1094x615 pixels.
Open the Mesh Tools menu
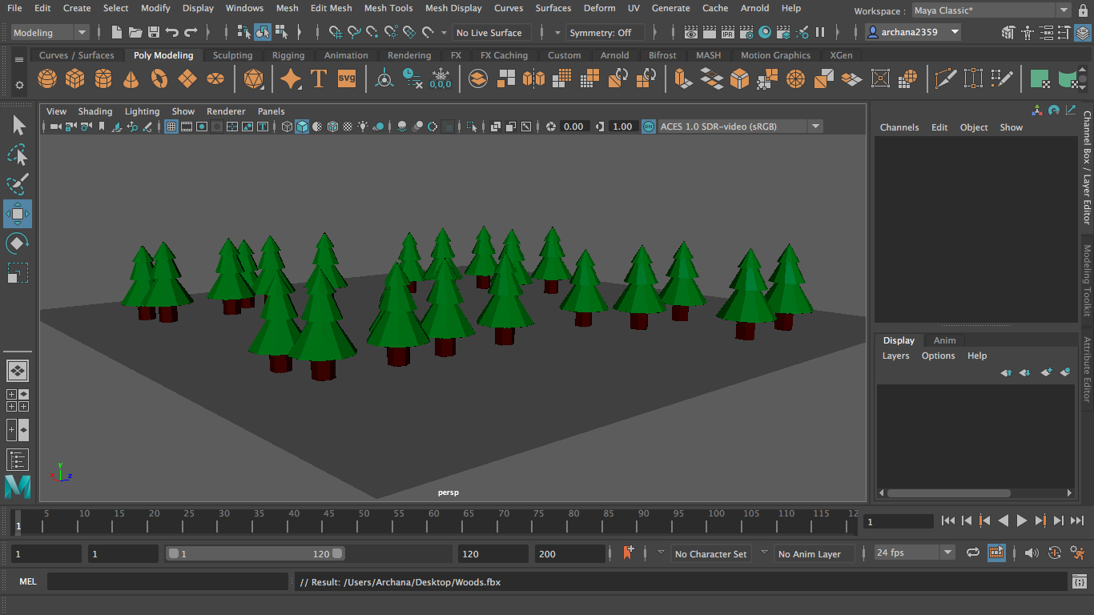click(x=388, y=8)
